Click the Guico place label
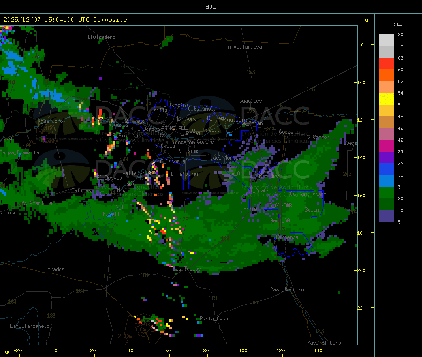Viewport: 422px width, 357px height. click(286, 132)
